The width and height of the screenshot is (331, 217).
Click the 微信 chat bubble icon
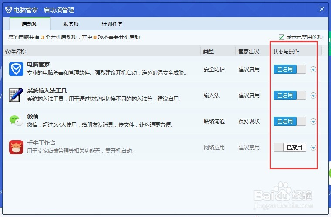(16, 121)
